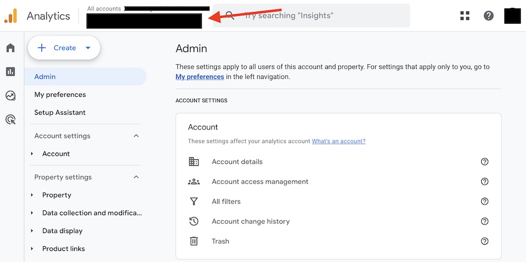Viewport: 526px width, 262px height.
Task: Expand the Property tree item arrow
Action: pyautogui.click(x=32, y=195)
